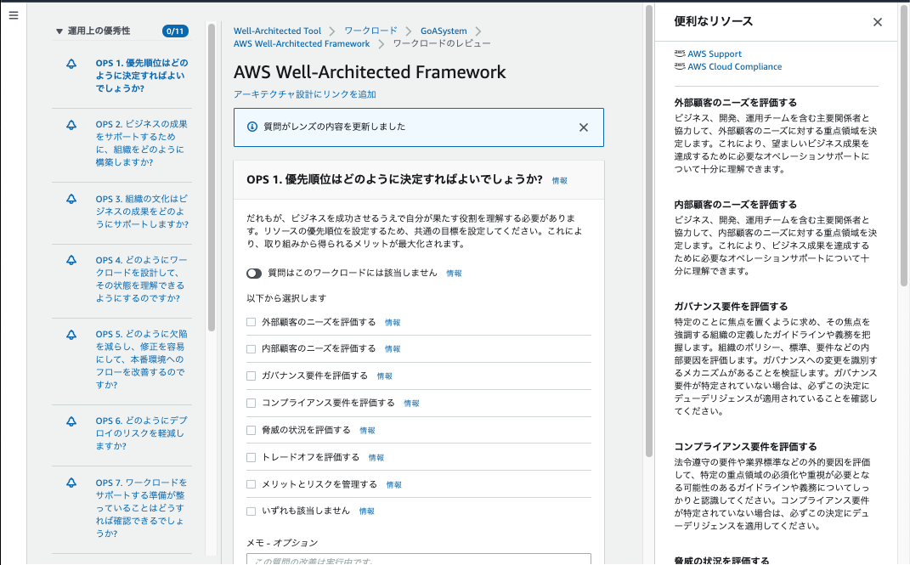910x565 pixels.
Task: Click the main content area scrollbar
Action: click(x=648, y=231)
